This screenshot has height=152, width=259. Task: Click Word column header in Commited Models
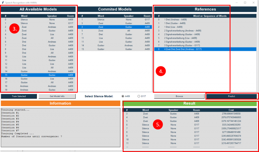101,16
